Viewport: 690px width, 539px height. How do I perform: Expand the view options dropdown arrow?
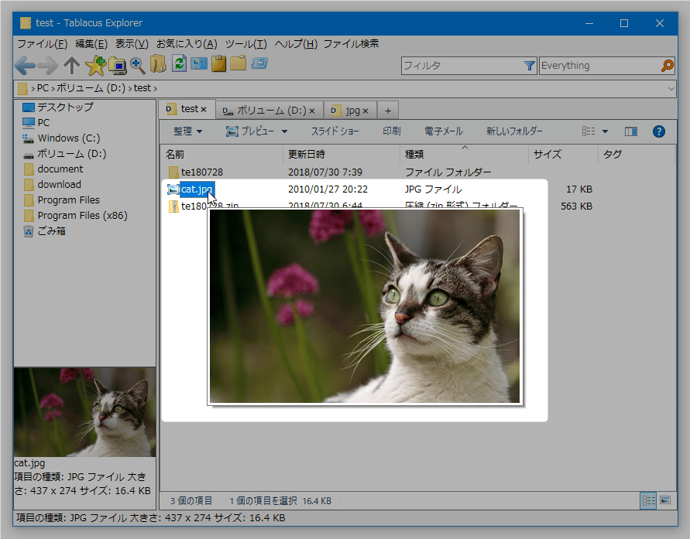[605, 131]
